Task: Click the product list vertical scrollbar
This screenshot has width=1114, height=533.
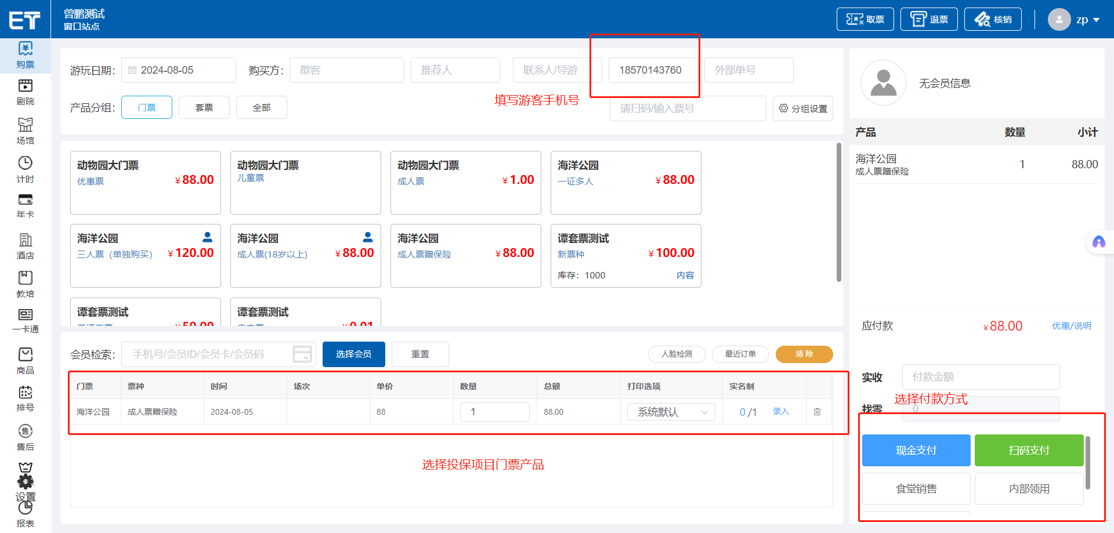Action: [x=839, y=212]
